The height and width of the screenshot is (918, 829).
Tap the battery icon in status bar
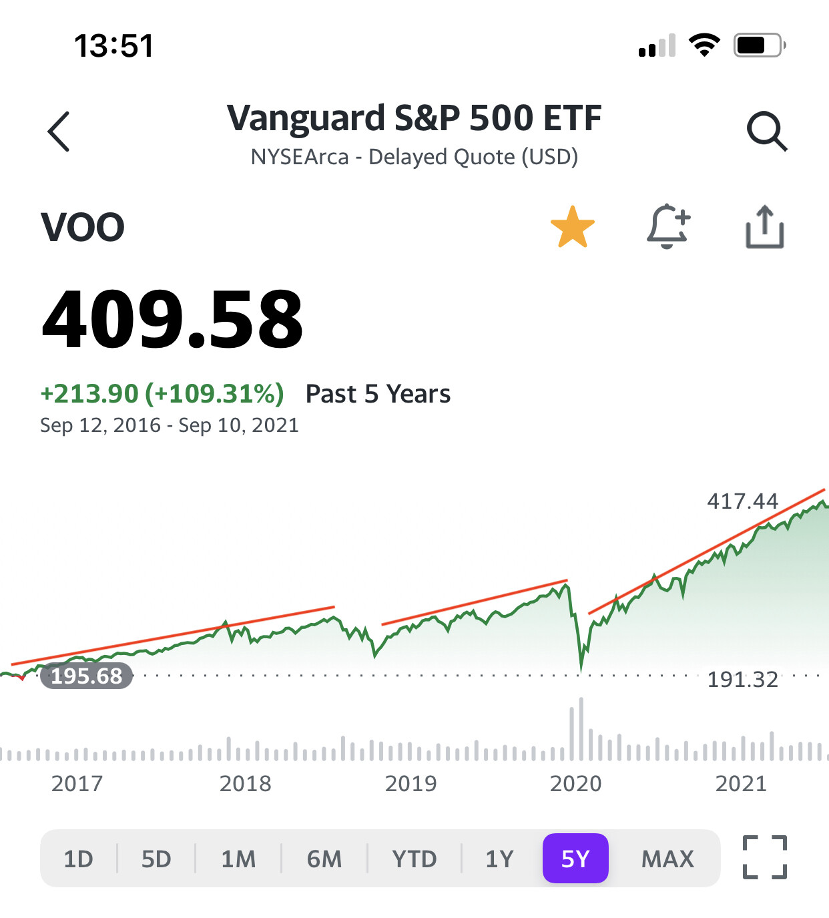pyautogui.click(x=758, y=45)
